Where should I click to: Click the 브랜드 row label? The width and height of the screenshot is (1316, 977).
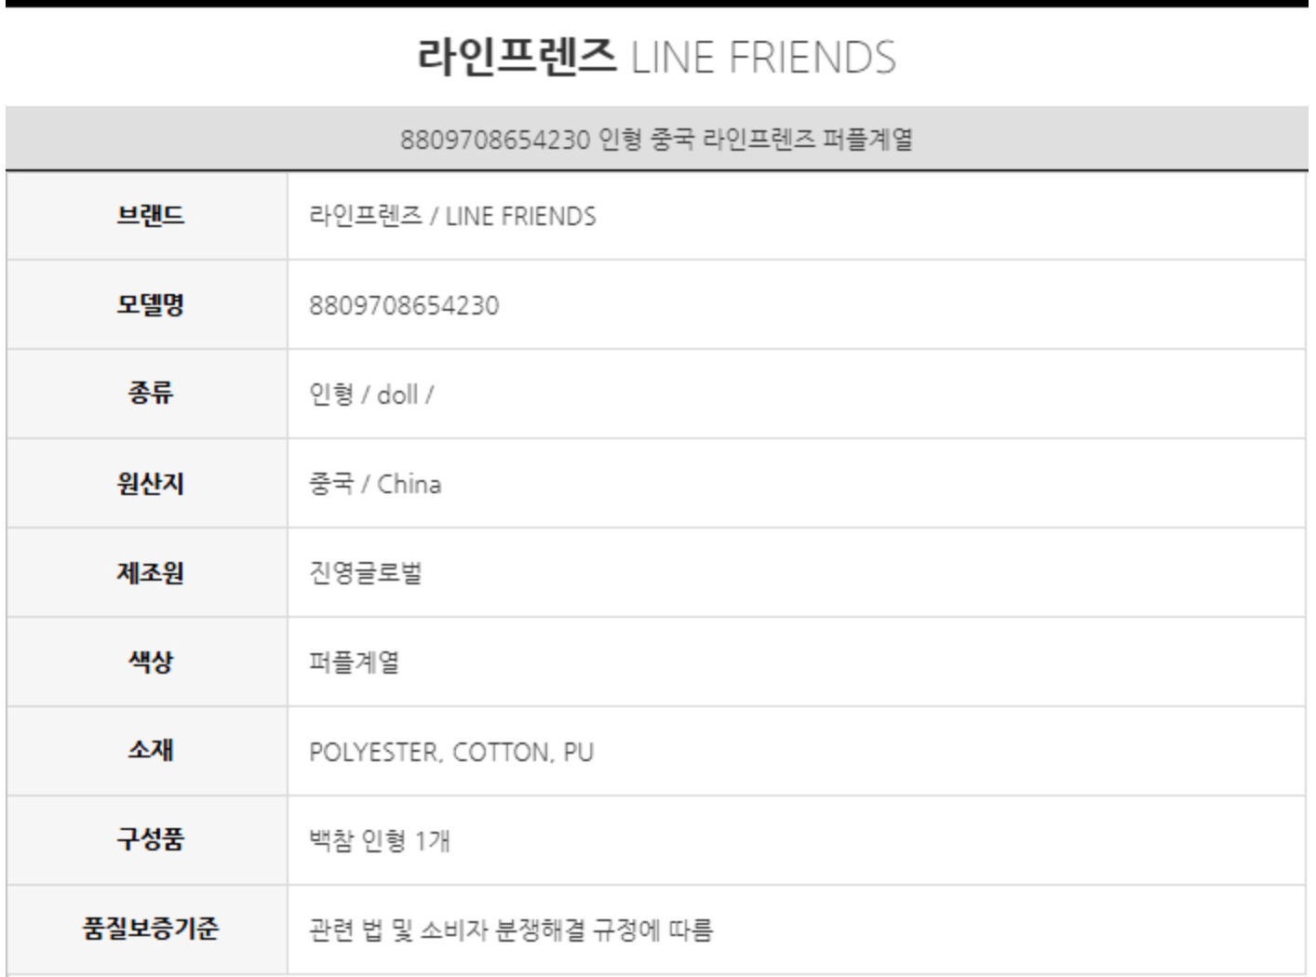150,216
